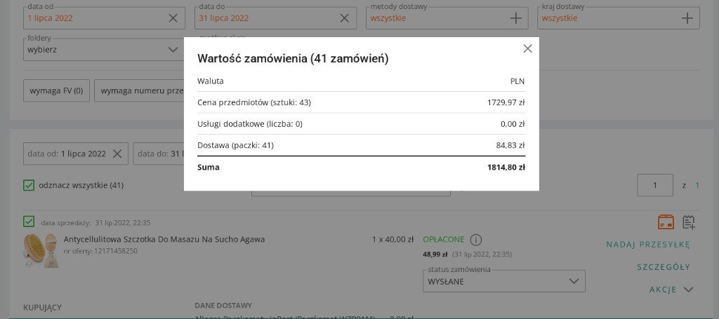719x319 pixels.
Task: Filter by 'wymaga FV (0)'
Action: (56, 90)
